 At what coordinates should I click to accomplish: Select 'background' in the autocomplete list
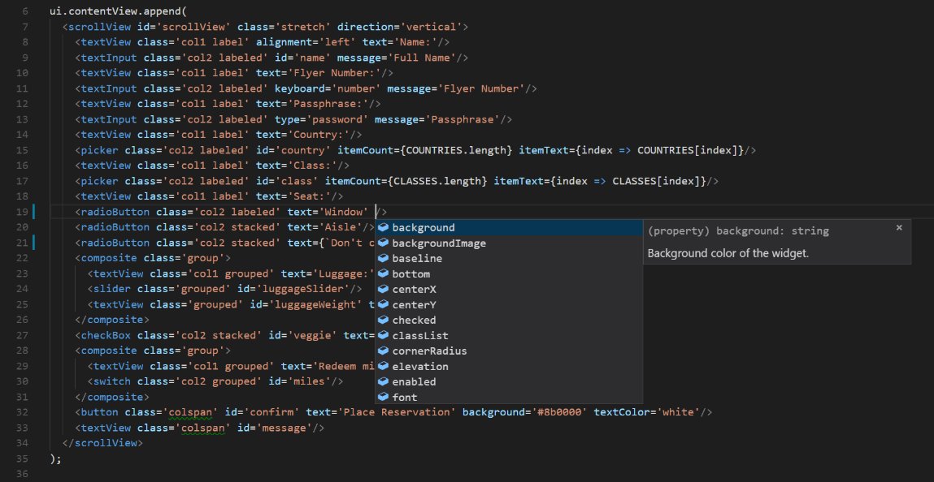(x=509, y=228)
